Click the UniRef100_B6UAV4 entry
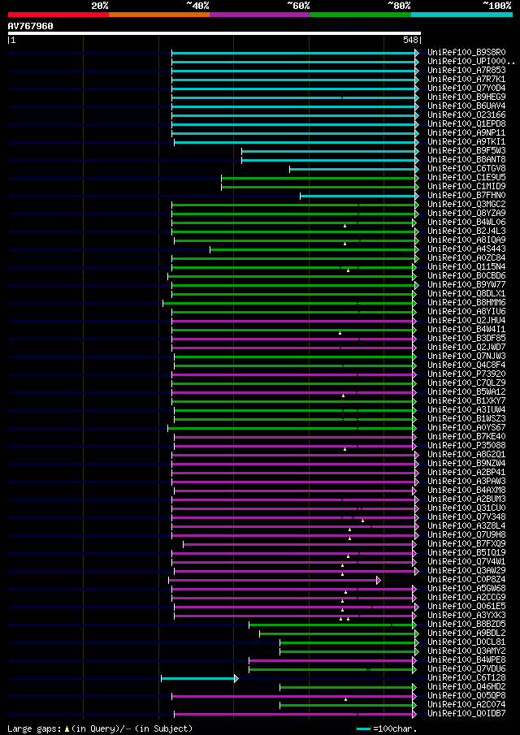 click(x=466, y=106)
